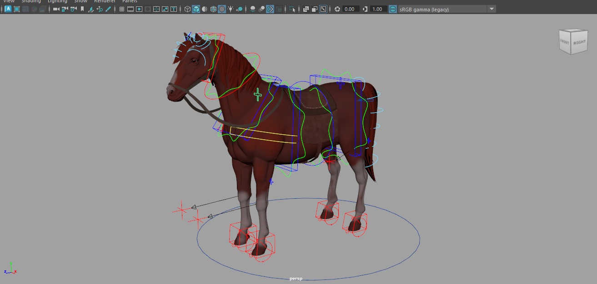597x284 pixels.
Task: Open the View panel menu
Action: (x=9, y=1)
